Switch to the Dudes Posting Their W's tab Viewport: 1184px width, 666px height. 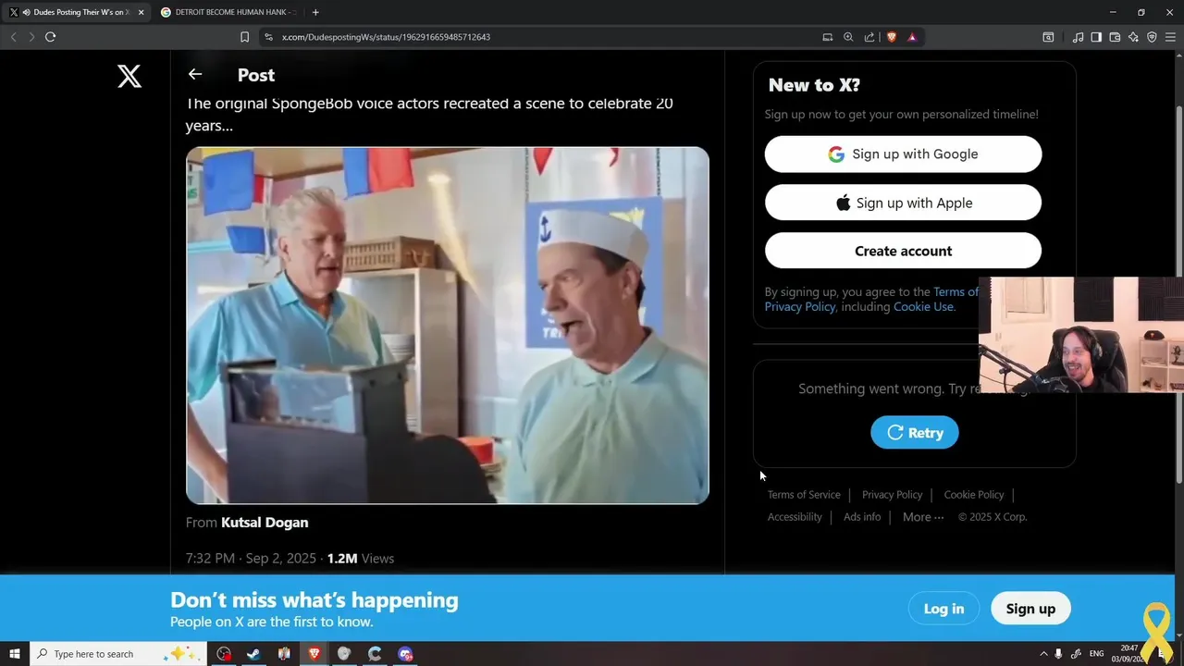point(76,12)
